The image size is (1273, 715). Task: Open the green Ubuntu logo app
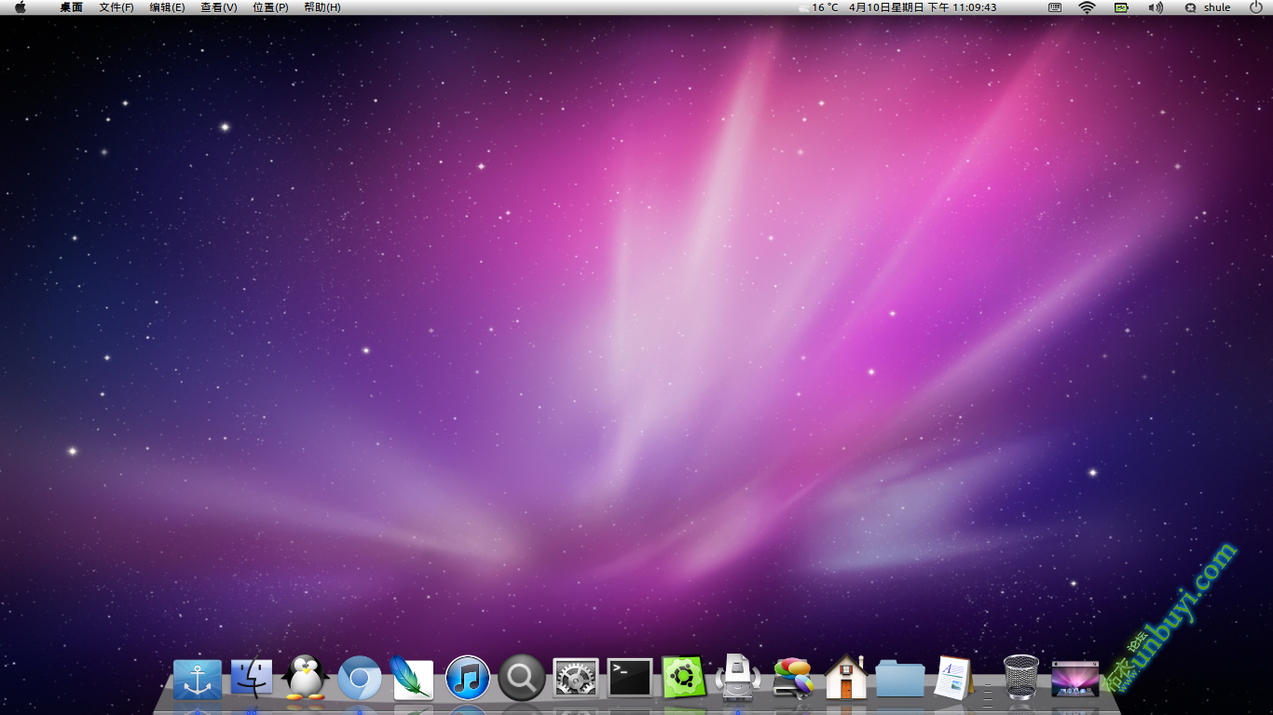coord(684,678)
